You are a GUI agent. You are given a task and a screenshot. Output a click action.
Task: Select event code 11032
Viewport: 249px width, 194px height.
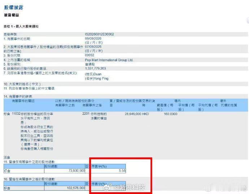16,114
